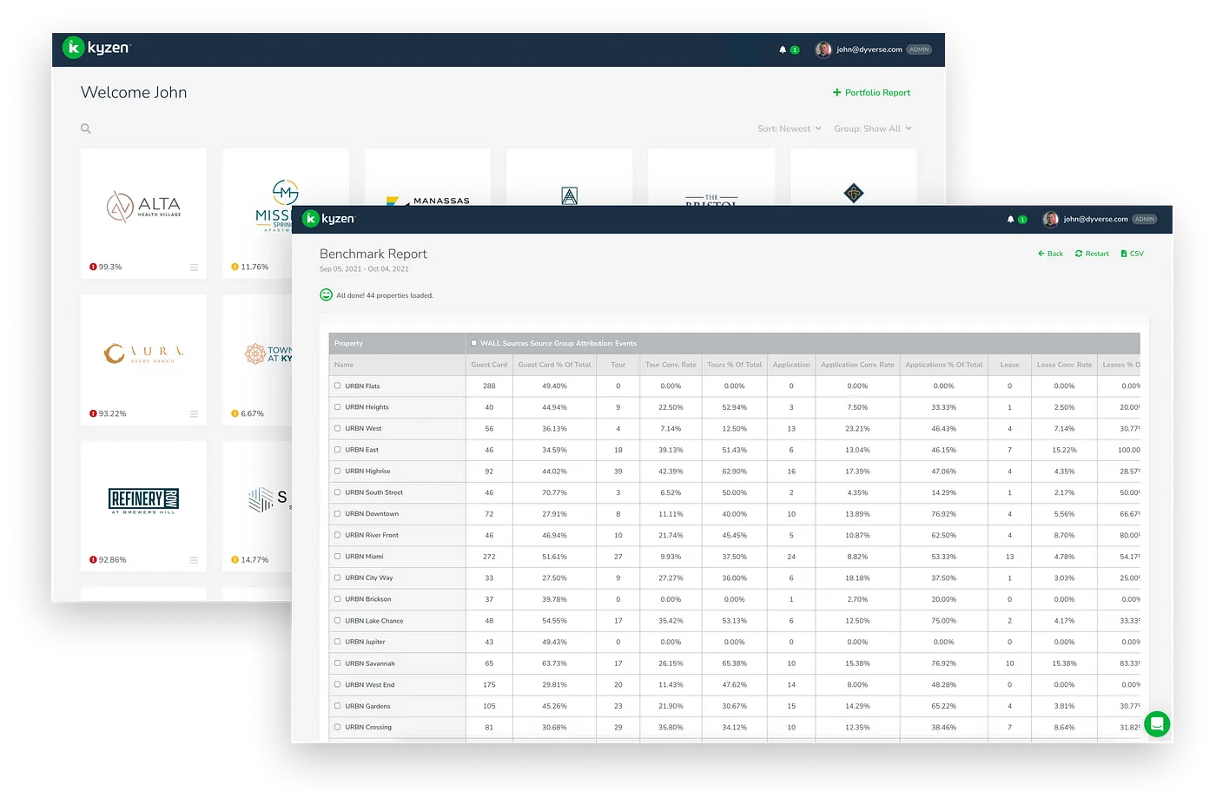The width and height of the screenshot is (1216, 805).
Task: Click the Tour Conv. Rate column header
Action: coord(671,365)
